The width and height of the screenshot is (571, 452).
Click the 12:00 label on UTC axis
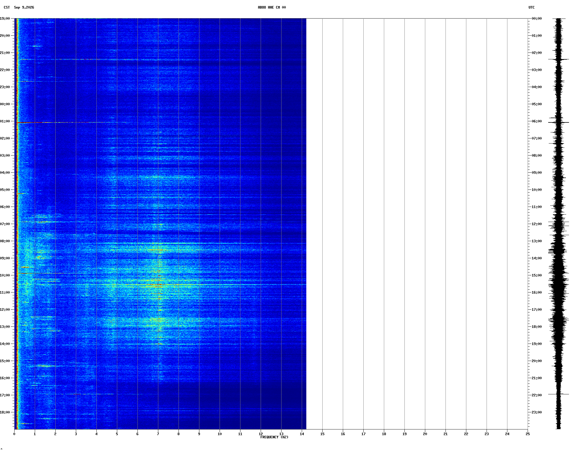click(x=537, y=224)
